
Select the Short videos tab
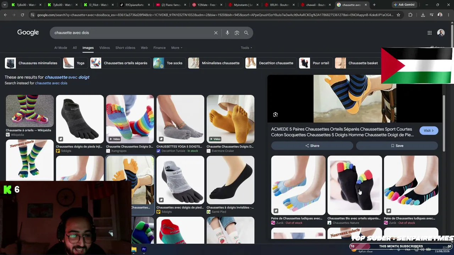125,48
